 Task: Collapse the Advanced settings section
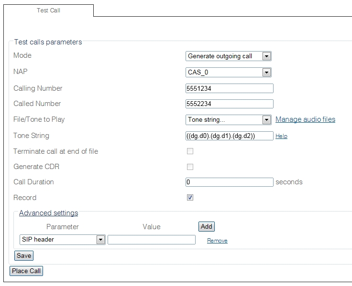[48, 213]
